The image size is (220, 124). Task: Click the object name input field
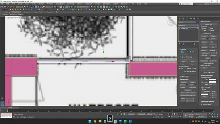pos(187,22)
